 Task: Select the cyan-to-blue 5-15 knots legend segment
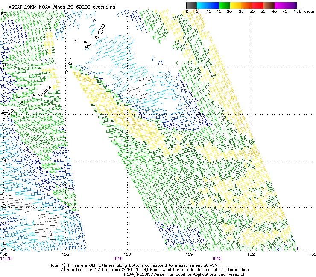[x=208, y=5]
